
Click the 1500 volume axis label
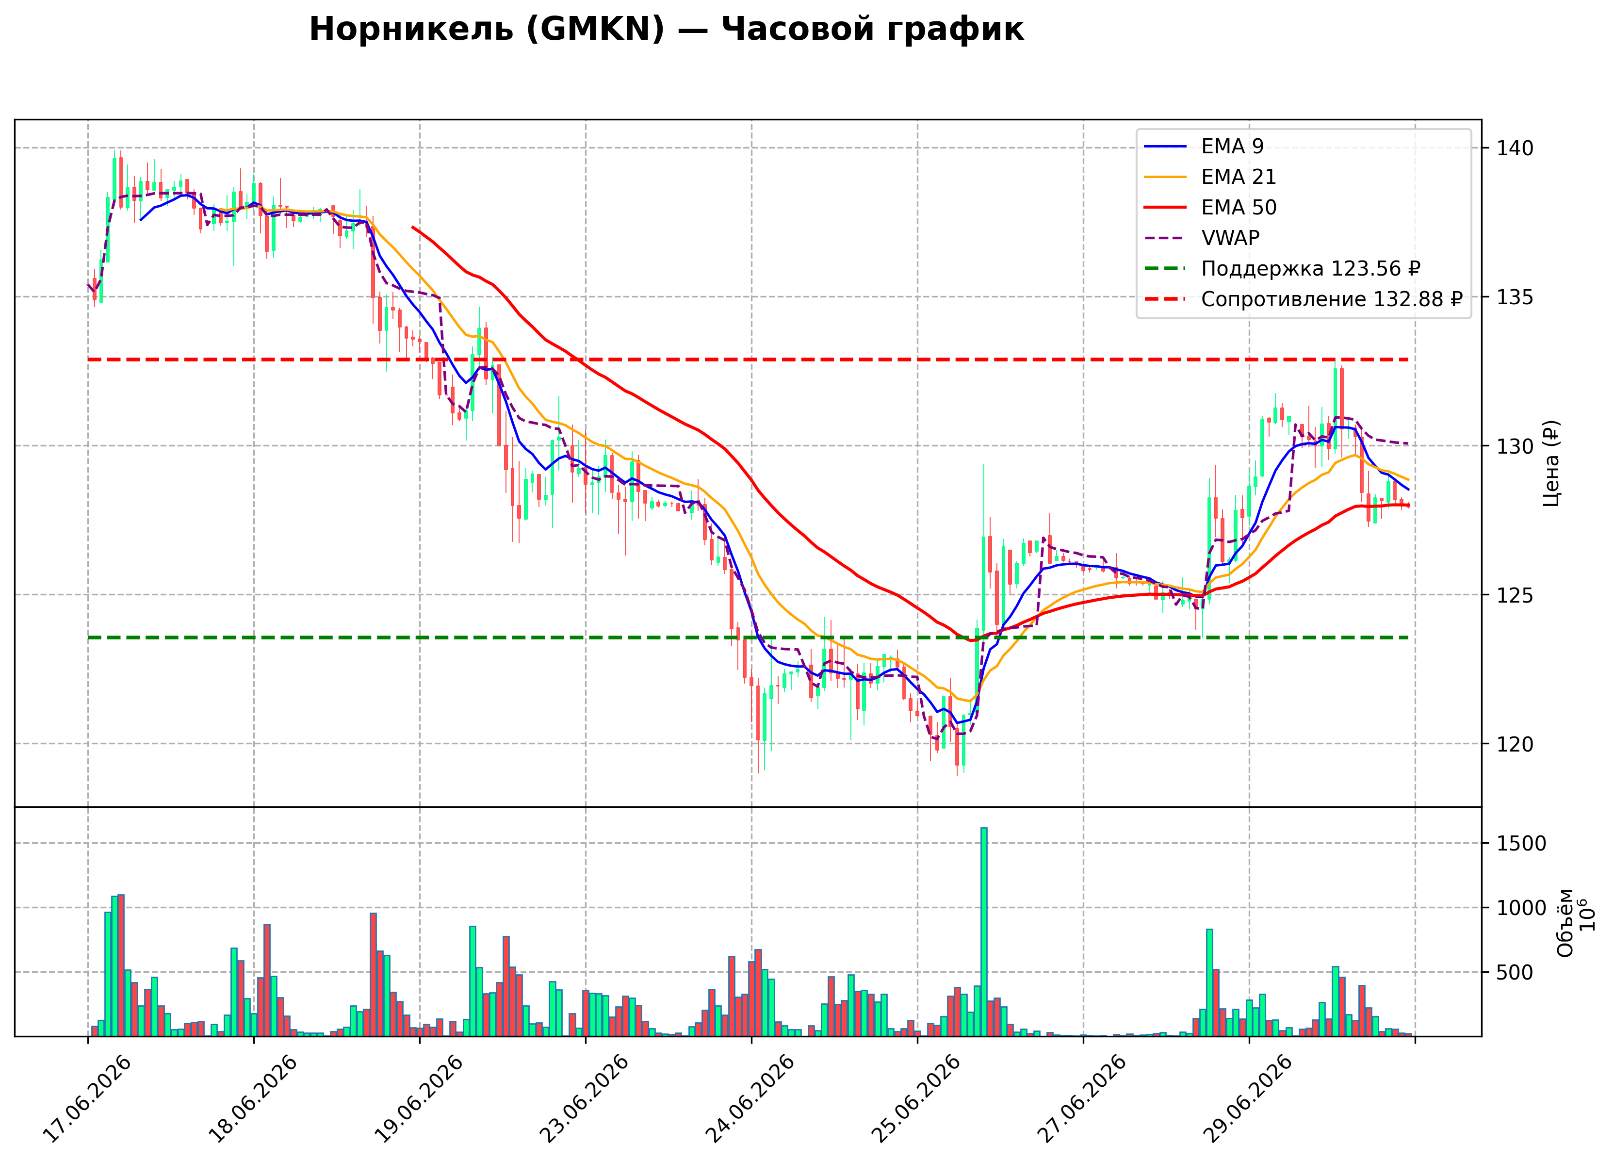click(x=1521, y=844)
